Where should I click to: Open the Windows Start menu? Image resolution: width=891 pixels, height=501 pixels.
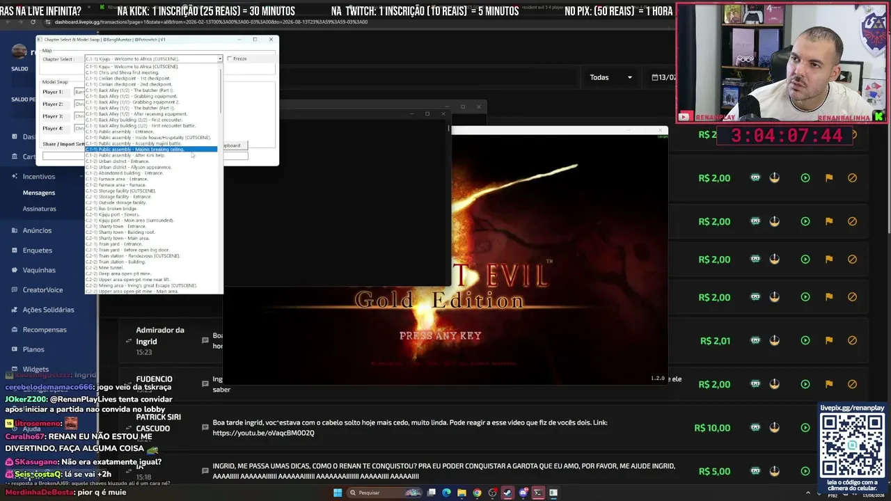click(x=338, y=493)
